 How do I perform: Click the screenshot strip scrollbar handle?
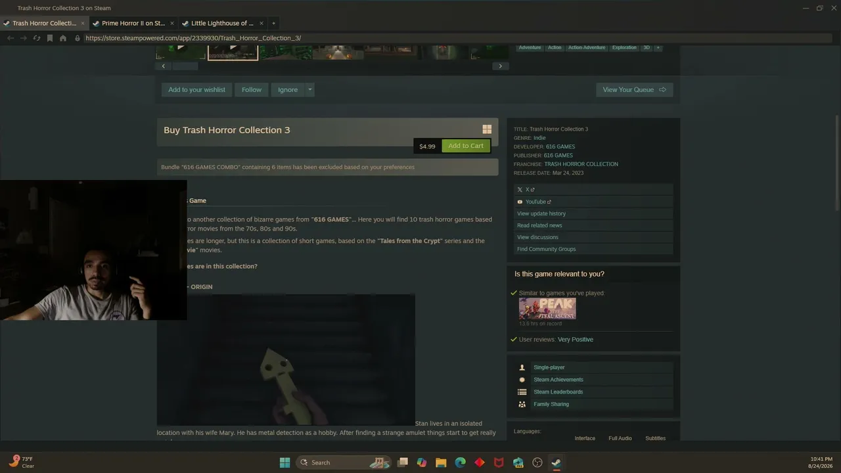click(185, 66)
